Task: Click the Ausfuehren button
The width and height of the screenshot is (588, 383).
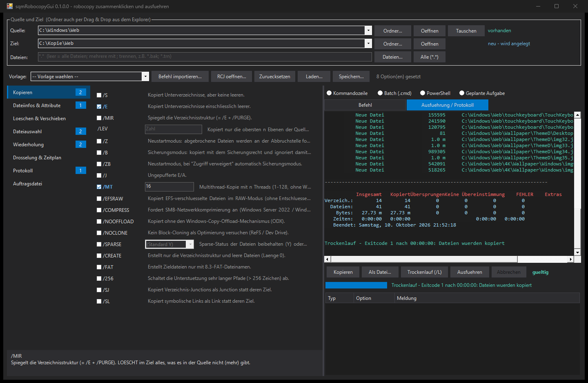Action: point(470,272)
